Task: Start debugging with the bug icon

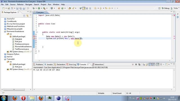Action: 34,8
